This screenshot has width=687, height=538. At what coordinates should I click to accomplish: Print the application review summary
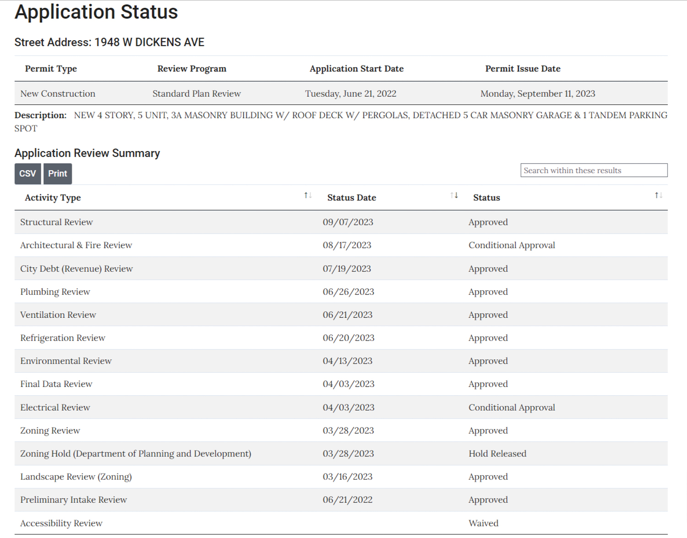click(x=58, y=174)
